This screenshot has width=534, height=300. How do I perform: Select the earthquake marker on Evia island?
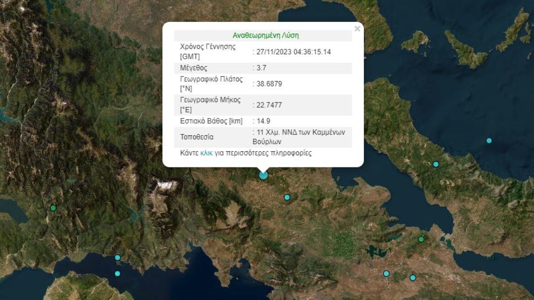pyautogui.click(x=436, y=164)
